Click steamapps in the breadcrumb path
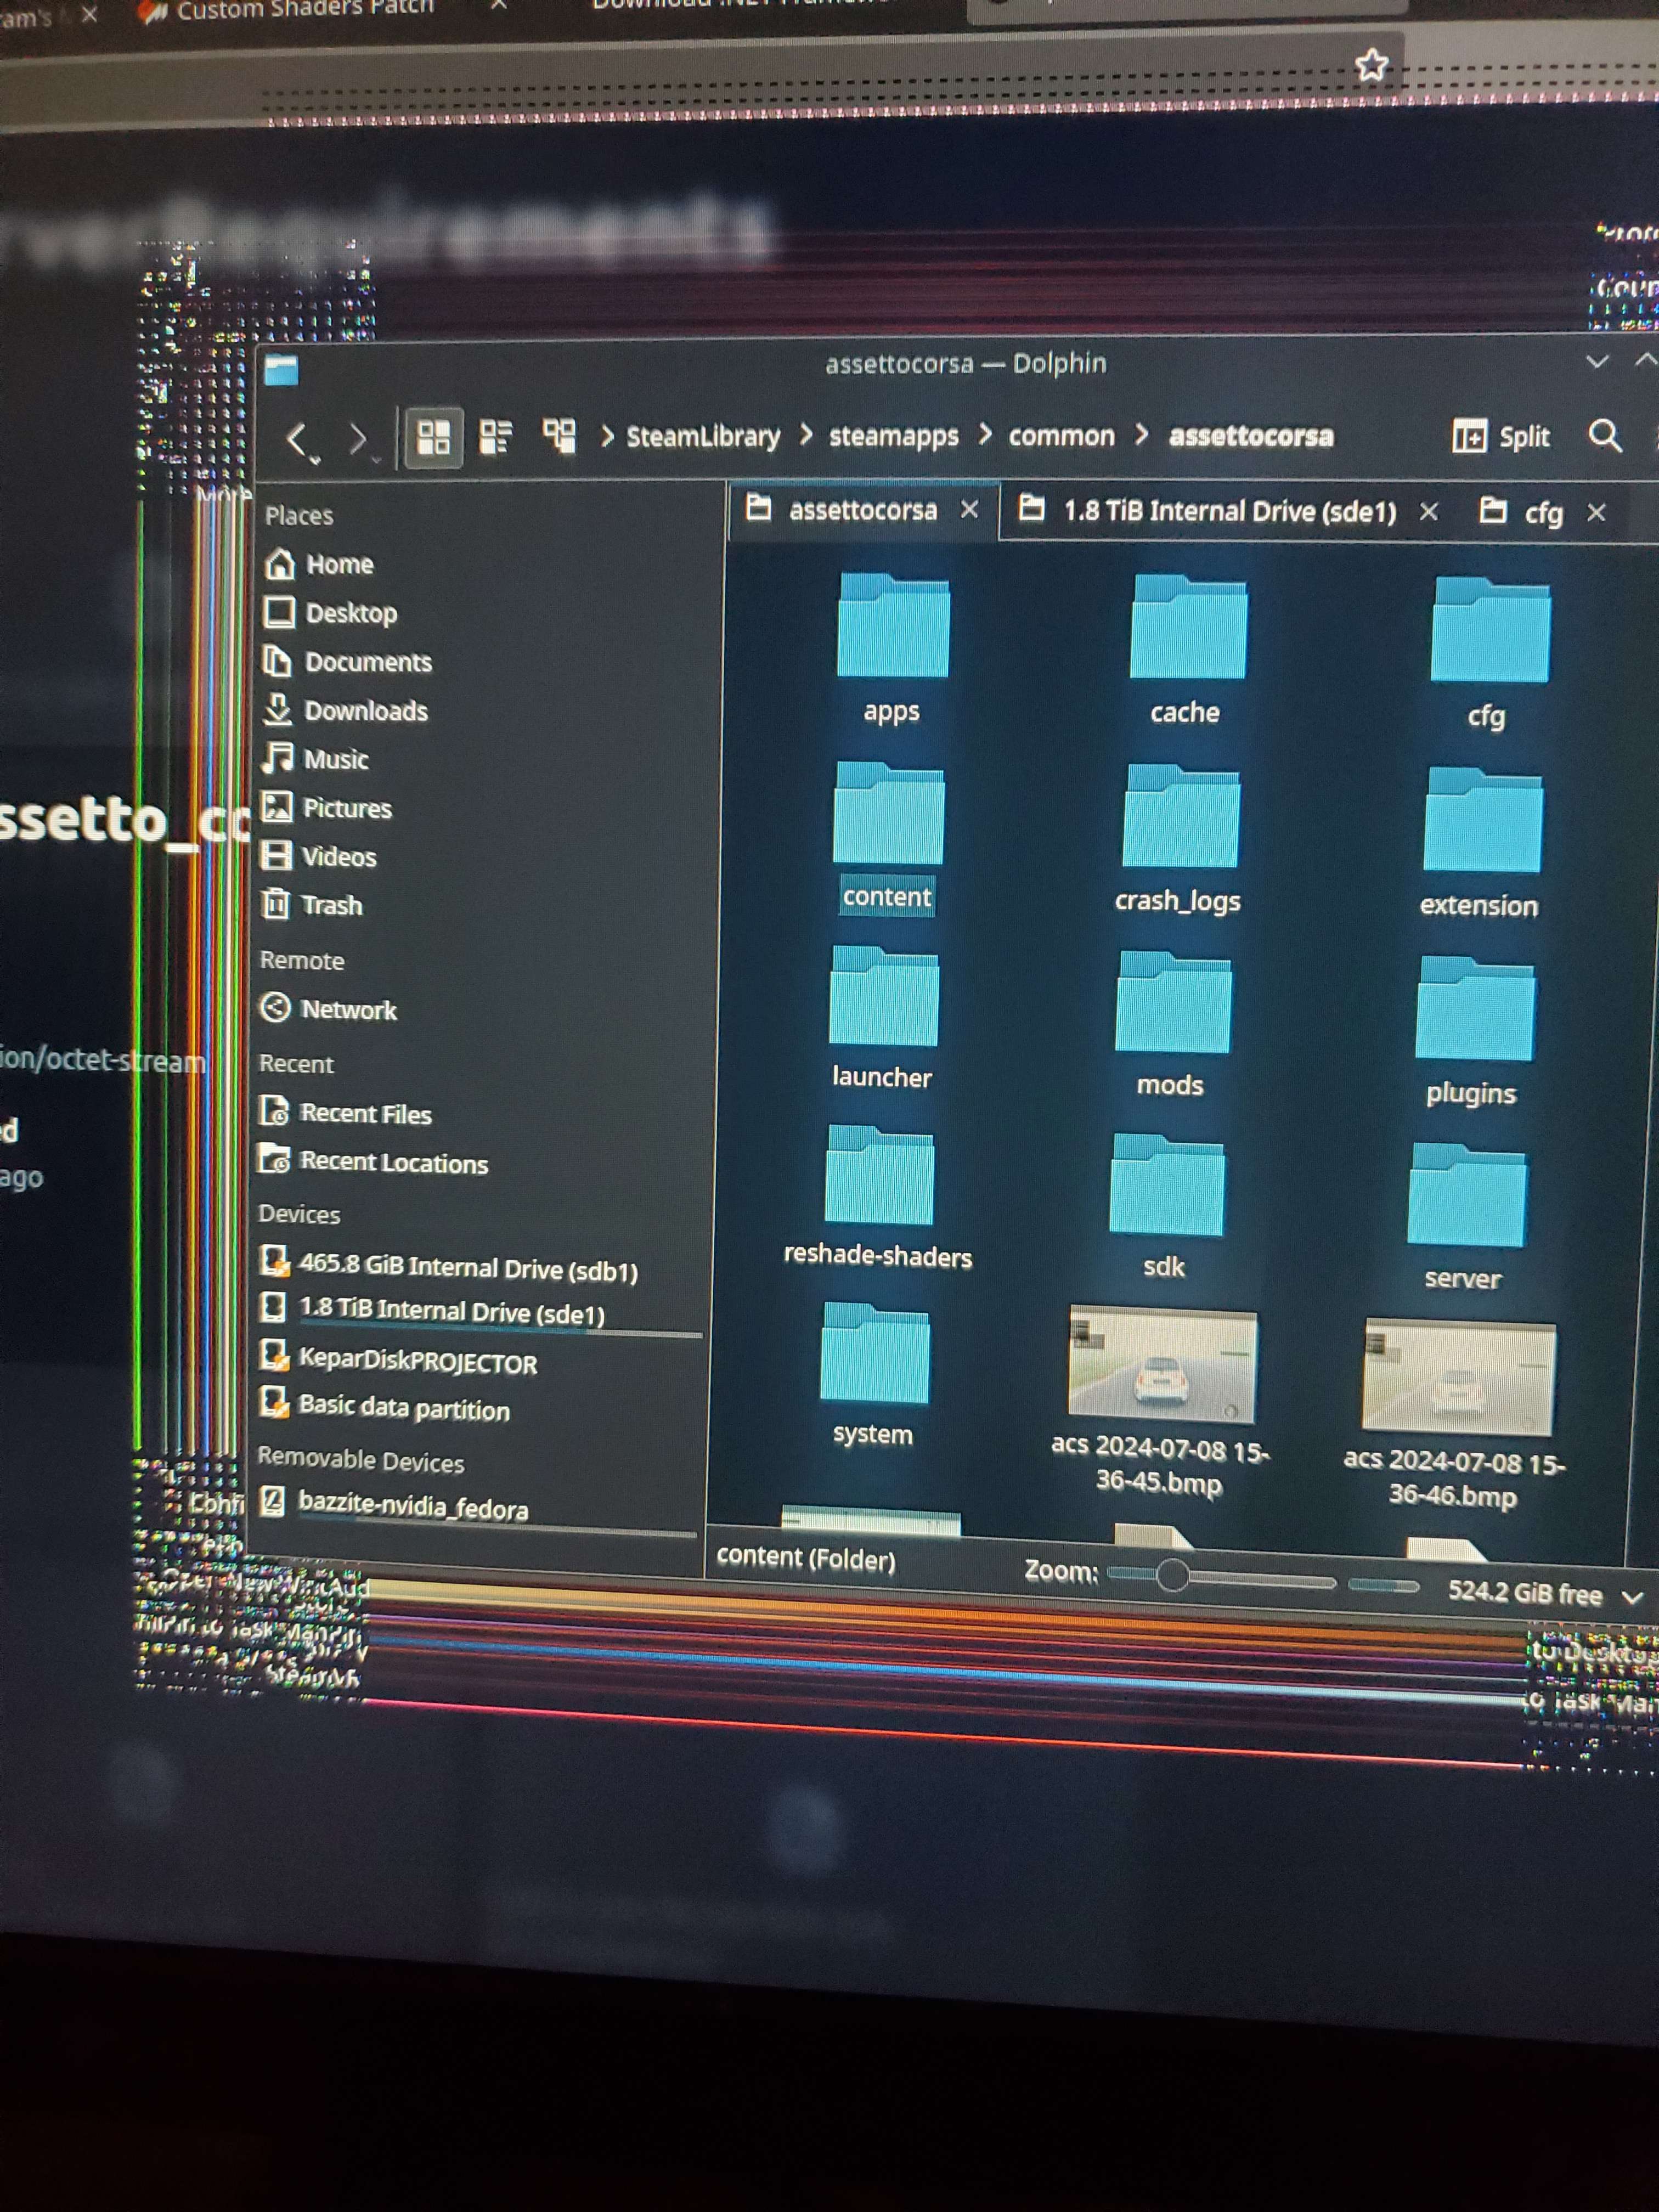 (893, 436)
